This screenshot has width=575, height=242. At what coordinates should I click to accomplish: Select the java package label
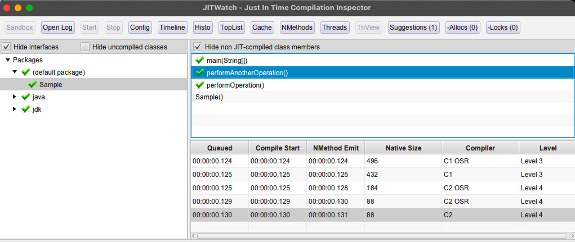(39, 97)
